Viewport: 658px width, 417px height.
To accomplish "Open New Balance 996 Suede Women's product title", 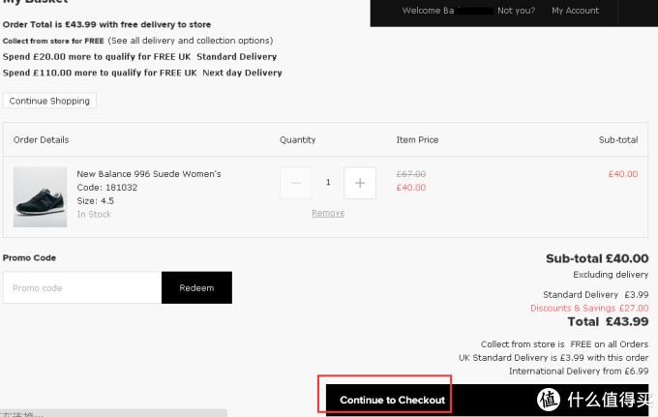I will click(149, 174).
